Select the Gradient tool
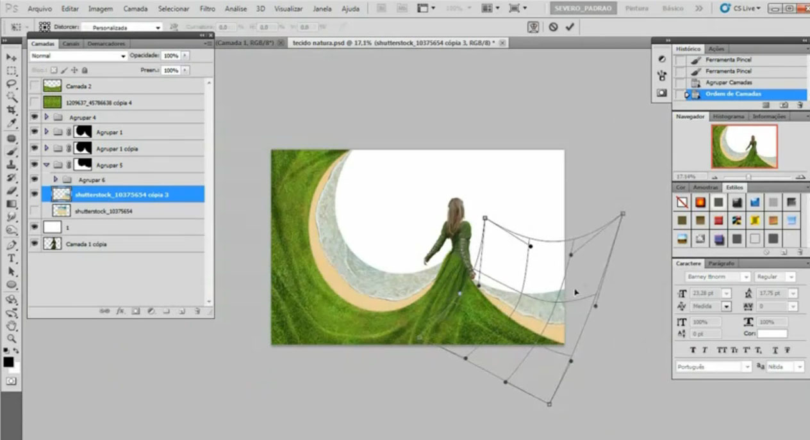810x440 pixels. point(11,204)
